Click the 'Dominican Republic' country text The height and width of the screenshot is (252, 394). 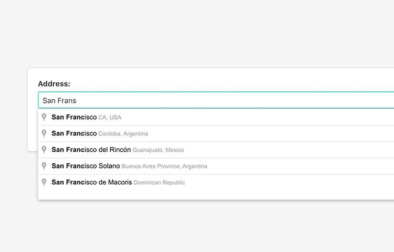[x=159, y=183]
